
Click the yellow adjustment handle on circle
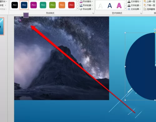point(155,33)
